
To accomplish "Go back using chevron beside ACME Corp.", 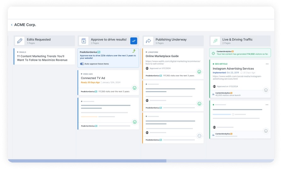I will coord(12,25).
